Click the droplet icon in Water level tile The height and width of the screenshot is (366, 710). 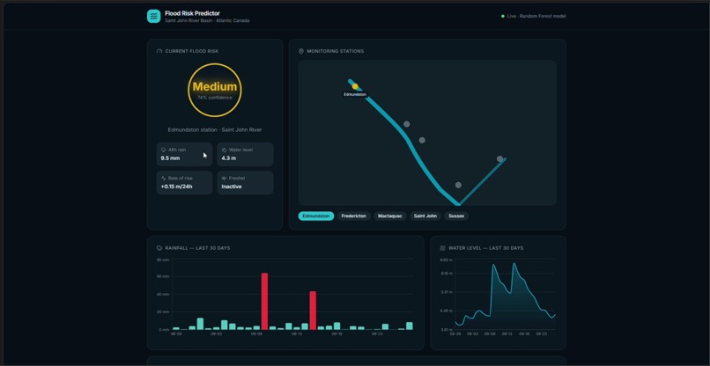pyautogui.click(x=224, y=150)
